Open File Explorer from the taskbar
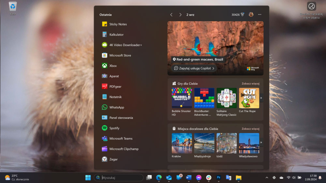Viewport: 326px width, 183px height. 239,177
